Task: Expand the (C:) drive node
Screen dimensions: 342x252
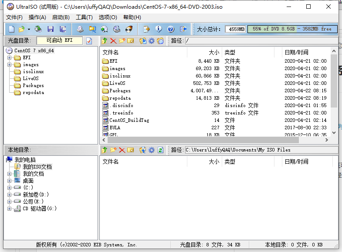Action: [x=10, y=188]
